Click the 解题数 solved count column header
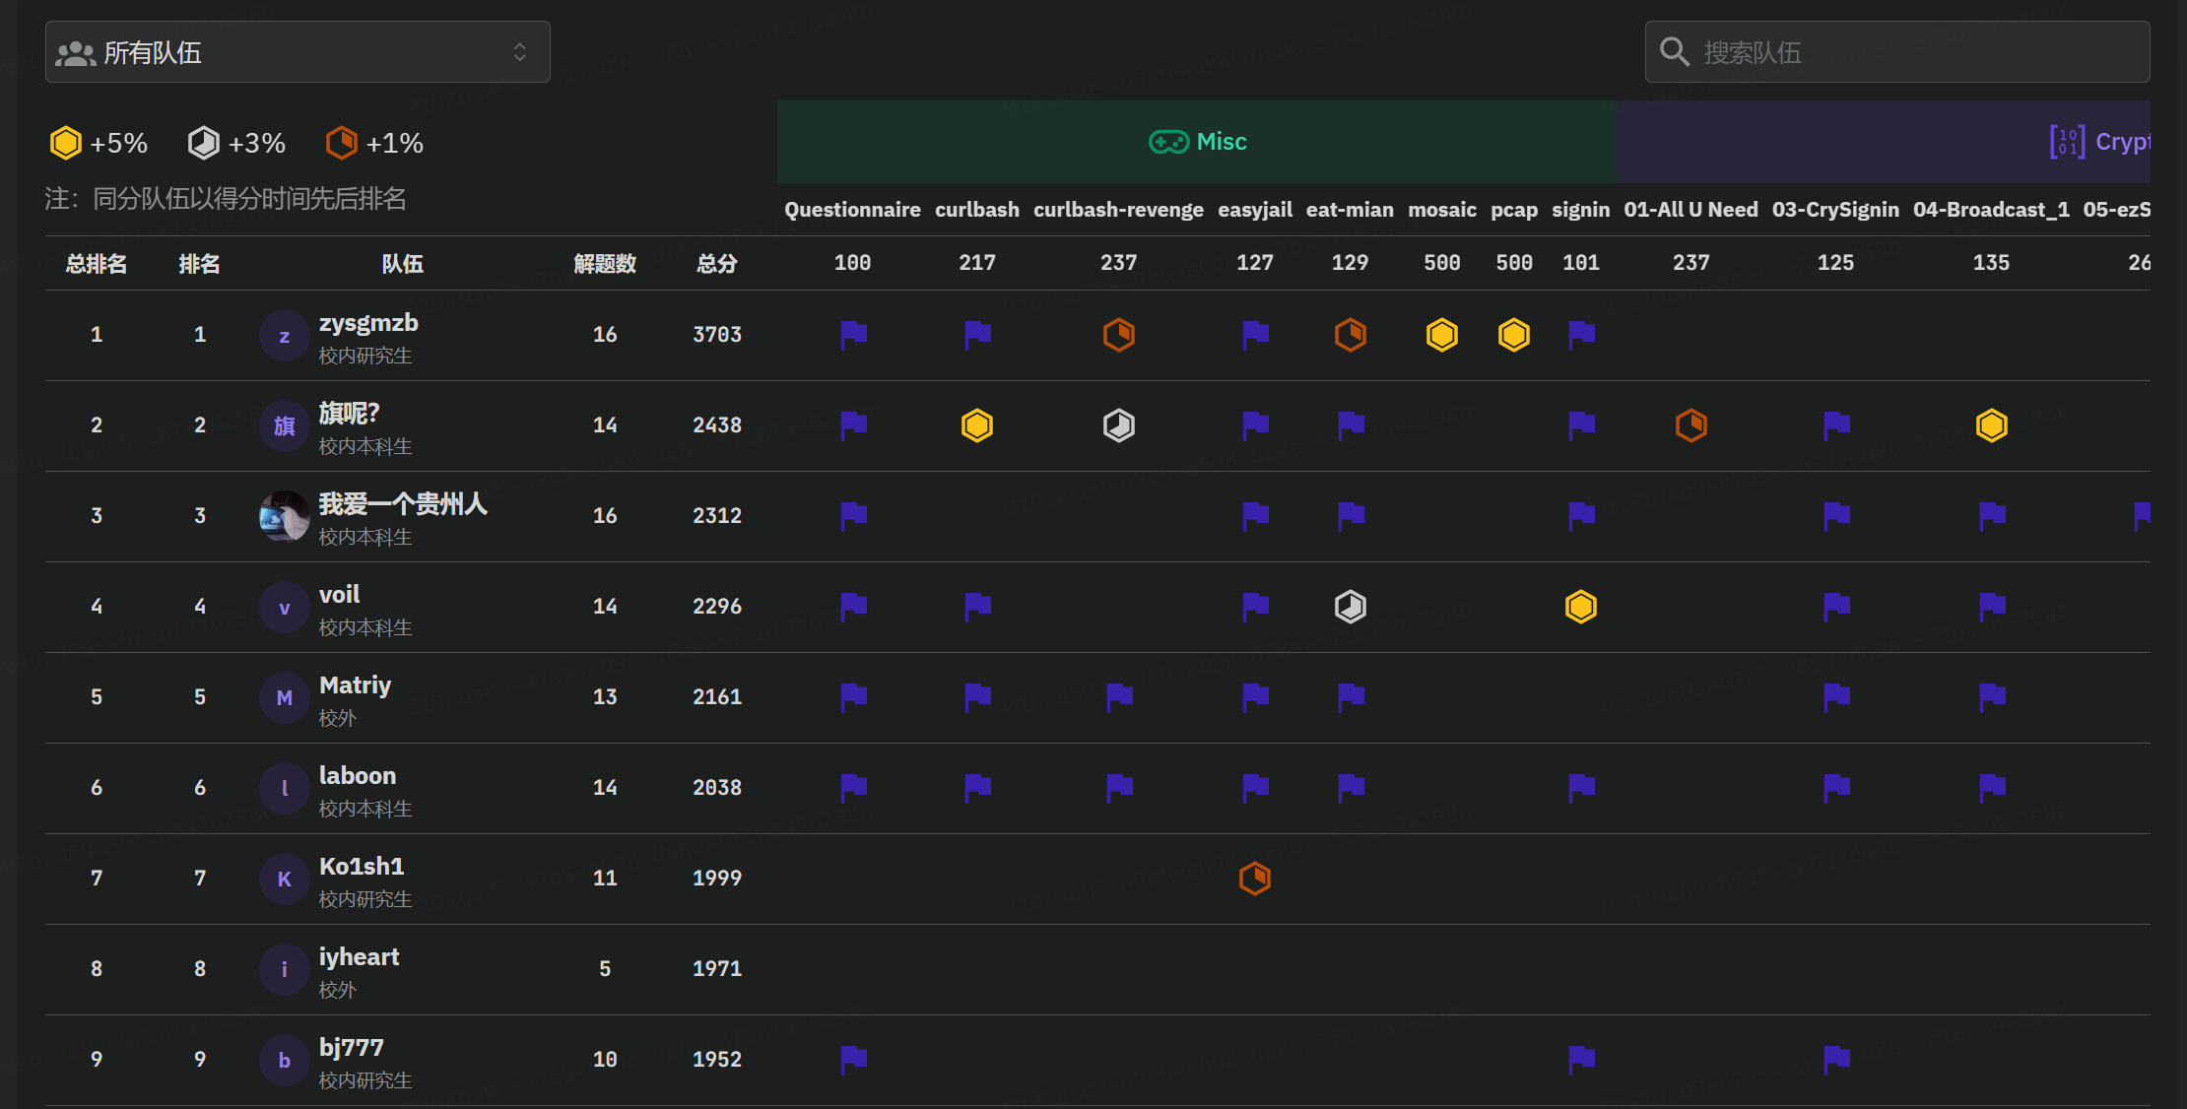 (605, 264)
